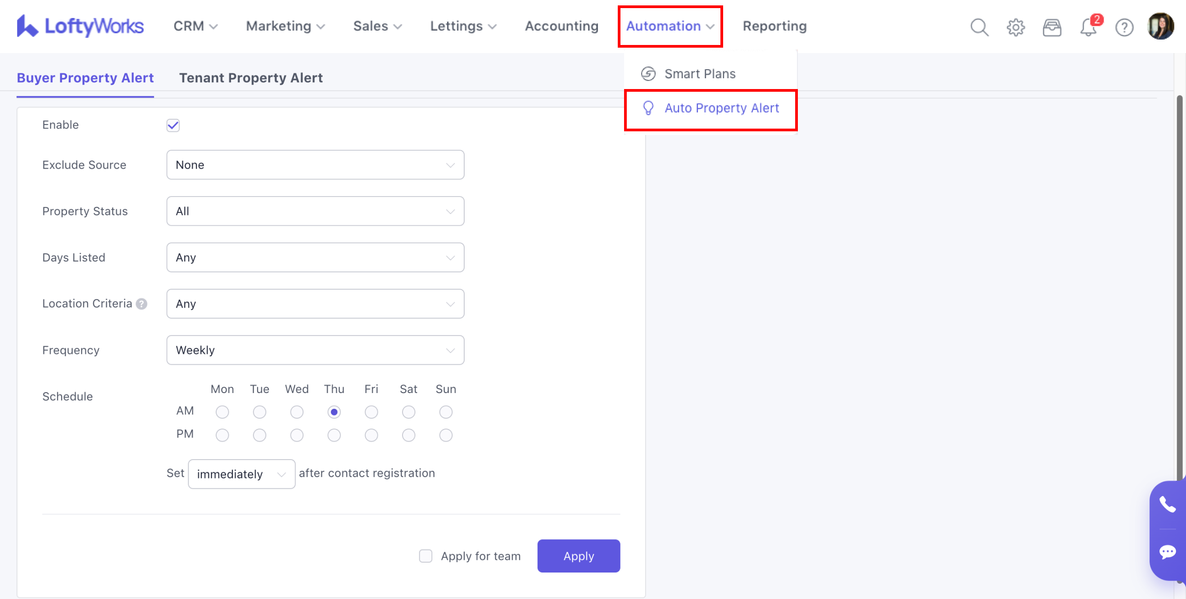Click the search magnifier icon
Image resolution: width=1186 pixels, height=599 pixels.
(979, 27)
